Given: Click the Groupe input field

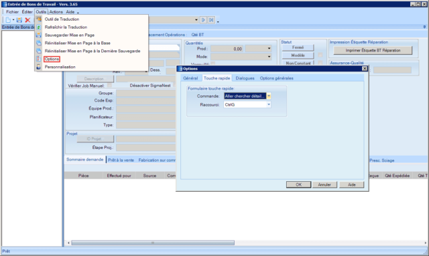Looking at the screenshot, I should pos(146,93).
